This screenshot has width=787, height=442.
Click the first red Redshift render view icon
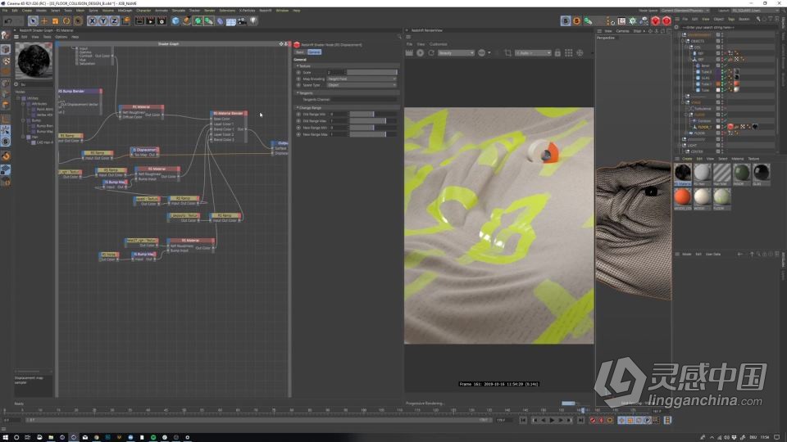tap(656, 21)
